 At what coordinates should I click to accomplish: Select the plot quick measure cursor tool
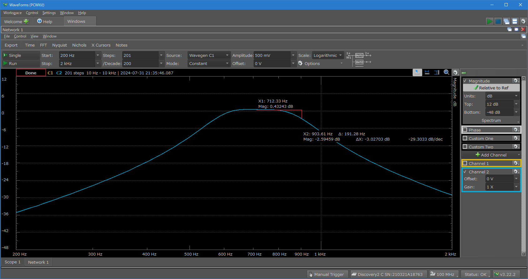click(417, 72)
